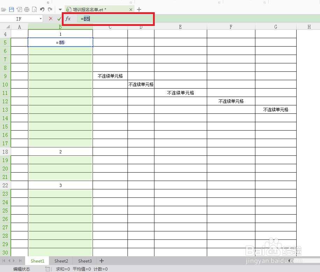Select column G header

276,27
